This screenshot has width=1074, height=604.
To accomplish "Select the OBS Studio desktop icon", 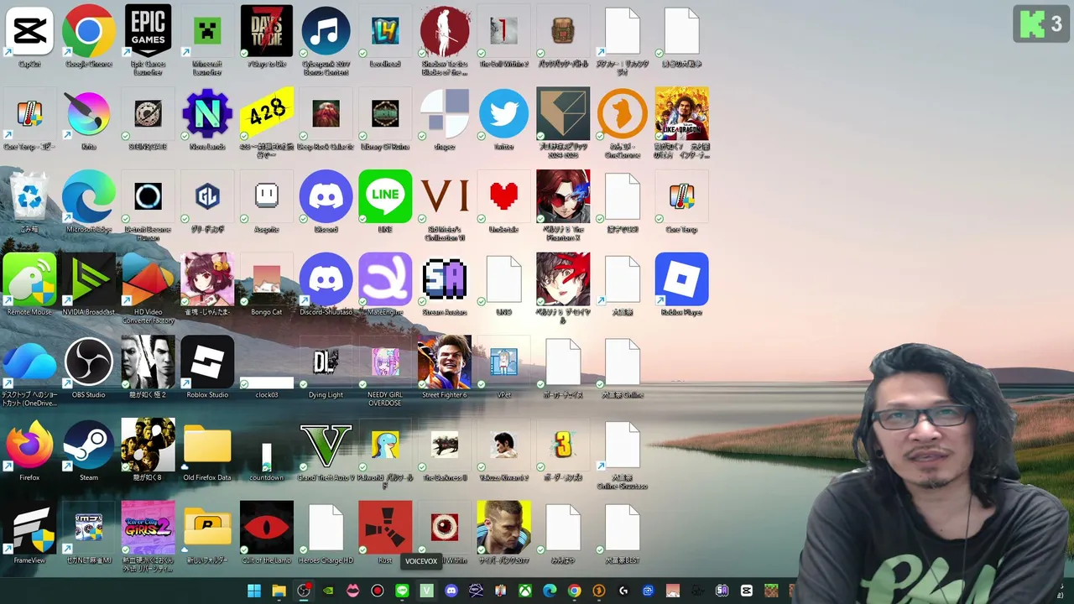I will pyautogui.click(x=89, y=362).
